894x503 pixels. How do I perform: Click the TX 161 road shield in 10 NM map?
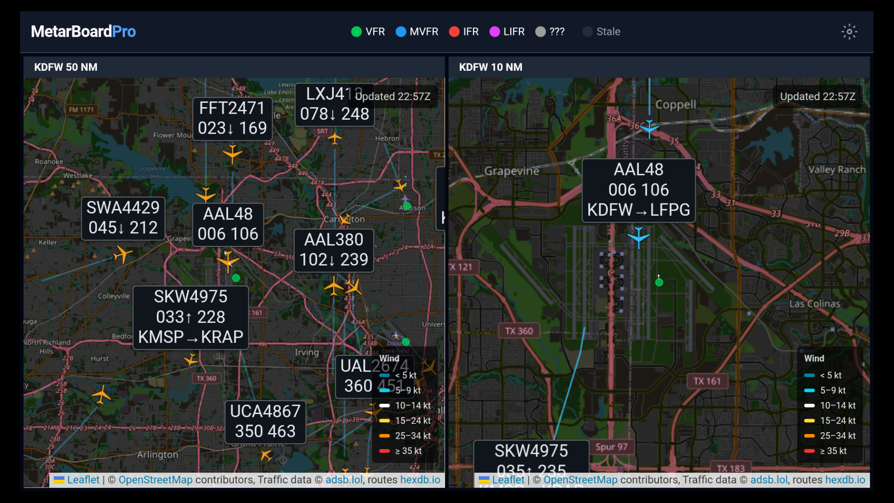[x=707, y=381]
